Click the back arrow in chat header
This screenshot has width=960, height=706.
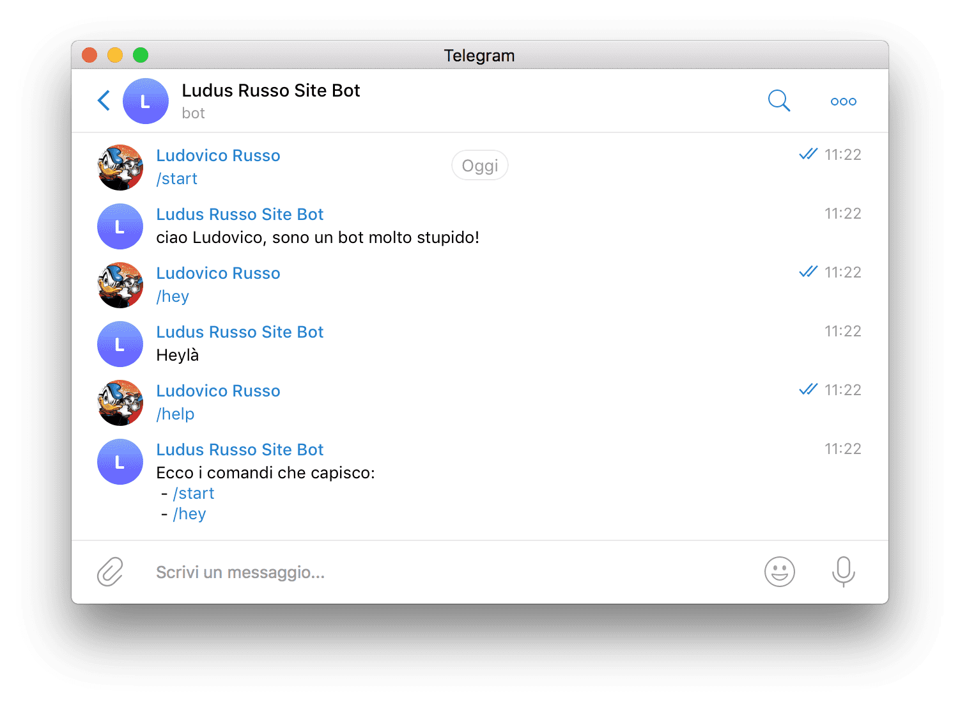coord(104,100)
